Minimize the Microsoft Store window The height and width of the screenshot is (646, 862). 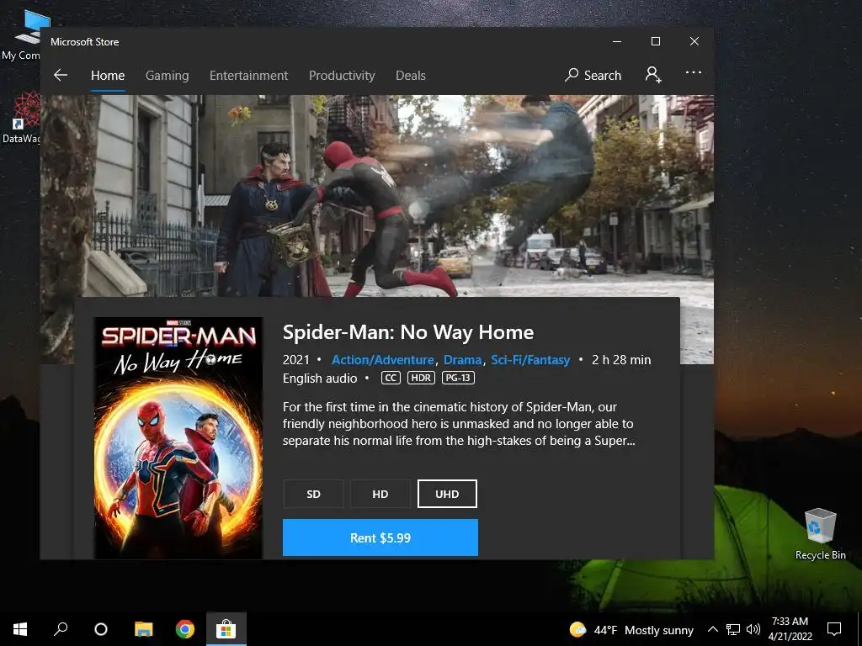[x=617, y=42]
